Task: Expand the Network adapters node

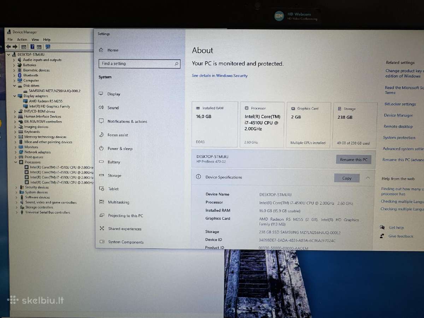Action: (16, 152)
